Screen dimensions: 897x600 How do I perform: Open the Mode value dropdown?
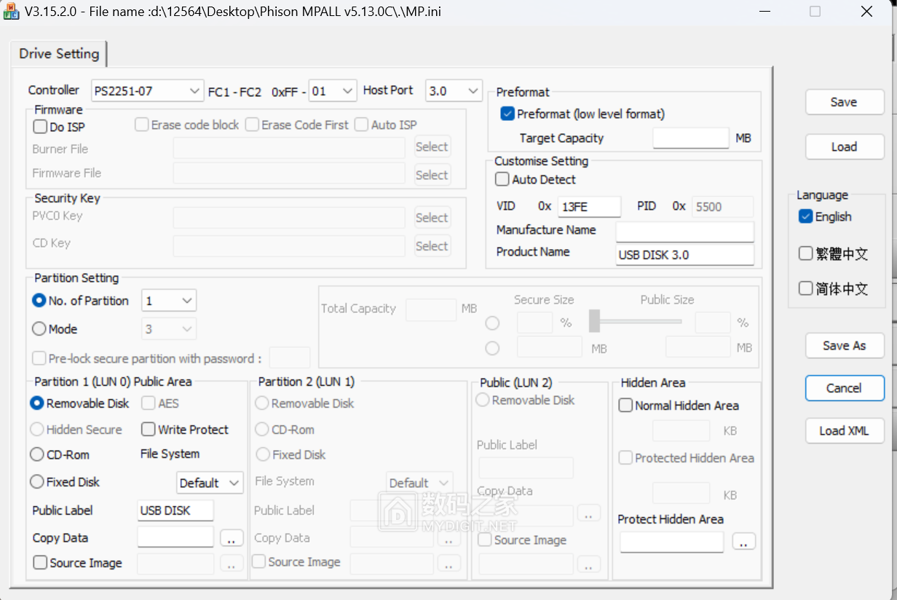[169, 329]
